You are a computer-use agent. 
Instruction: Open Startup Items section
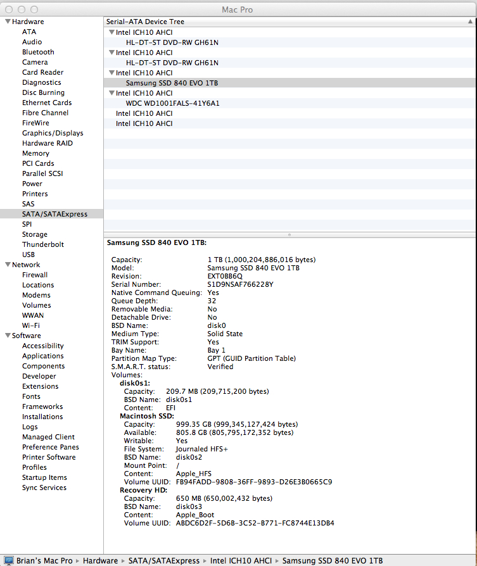pyautogui.click(x=44, y=477)
